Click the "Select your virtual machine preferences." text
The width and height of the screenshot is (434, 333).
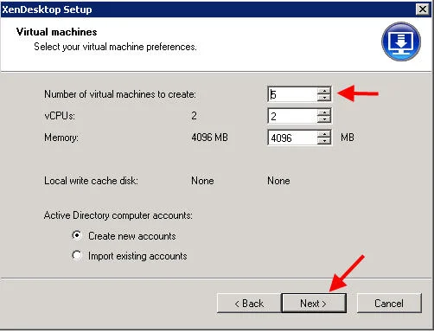pos(115,47)
